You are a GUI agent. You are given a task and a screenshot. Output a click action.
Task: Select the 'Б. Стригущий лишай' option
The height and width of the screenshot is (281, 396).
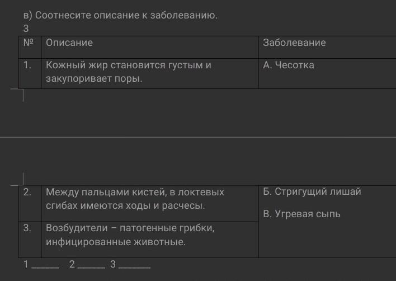click(x=312, y=191)
